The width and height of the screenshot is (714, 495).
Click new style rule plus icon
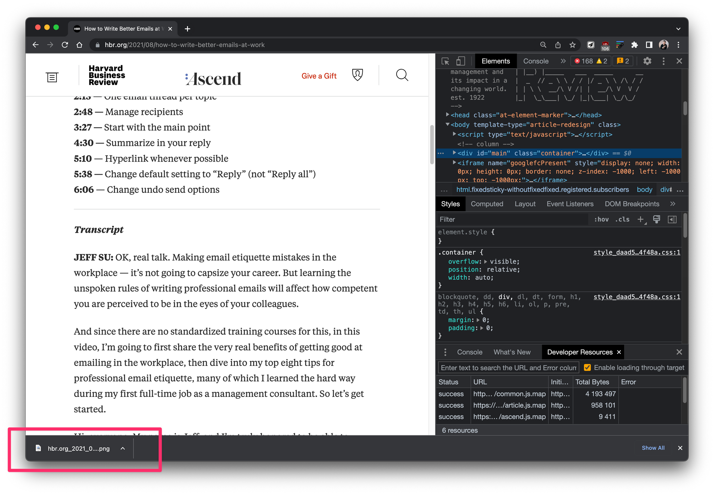click(x=641, y=219)
